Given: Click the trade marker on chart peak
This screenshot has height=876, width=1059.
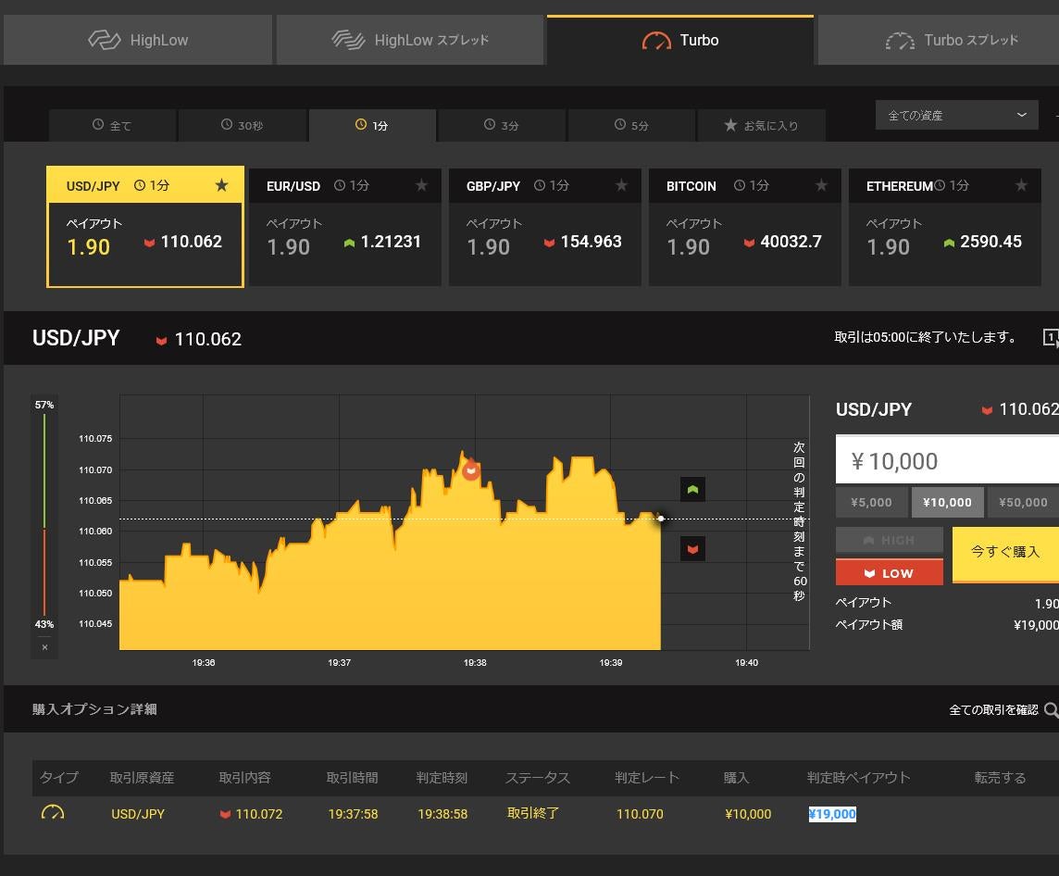Looking at the screenshot, I should pyautogui.click(x=470, y=470).
